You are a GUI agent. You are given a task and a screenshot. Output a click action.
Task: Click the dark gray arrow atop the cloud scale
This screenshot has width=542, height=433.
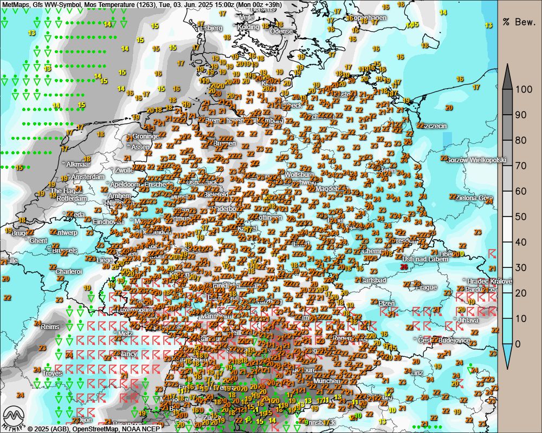pos(507,77)
